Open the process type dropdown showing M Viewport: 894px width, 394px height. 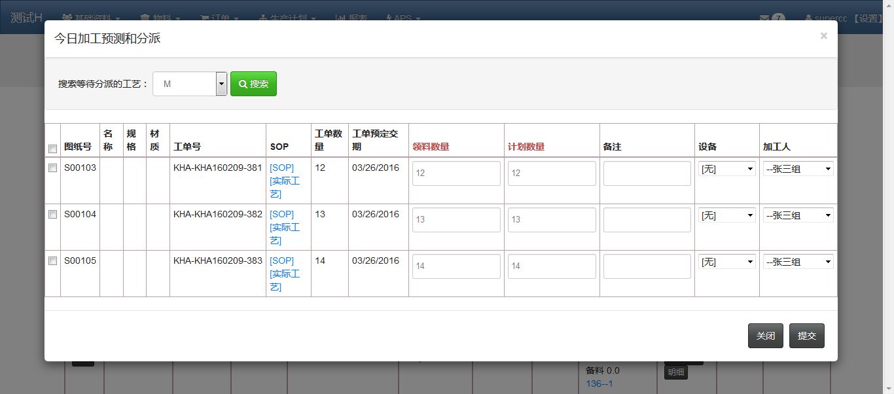click(x=190, y=84)
